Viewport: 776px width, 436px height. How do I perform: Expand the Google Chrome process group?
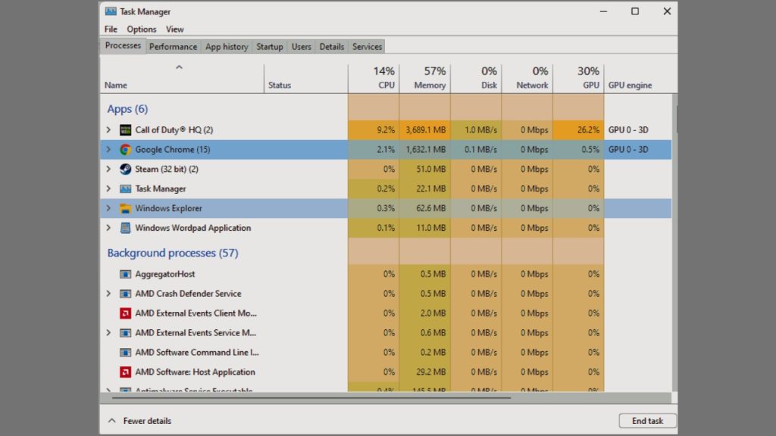tap(108, 149)
